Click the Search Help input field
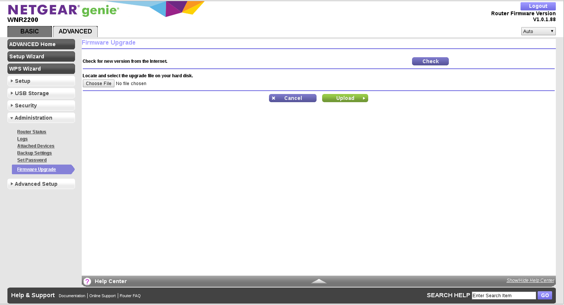Image resolution: width=564 pixels, height=305 pixels. pos(503,296)
